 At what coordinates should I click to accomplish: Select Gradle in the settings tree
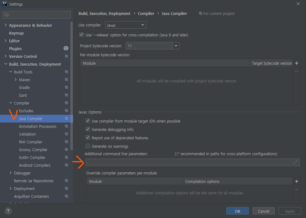pyautogui.click(x=24, y=88)
